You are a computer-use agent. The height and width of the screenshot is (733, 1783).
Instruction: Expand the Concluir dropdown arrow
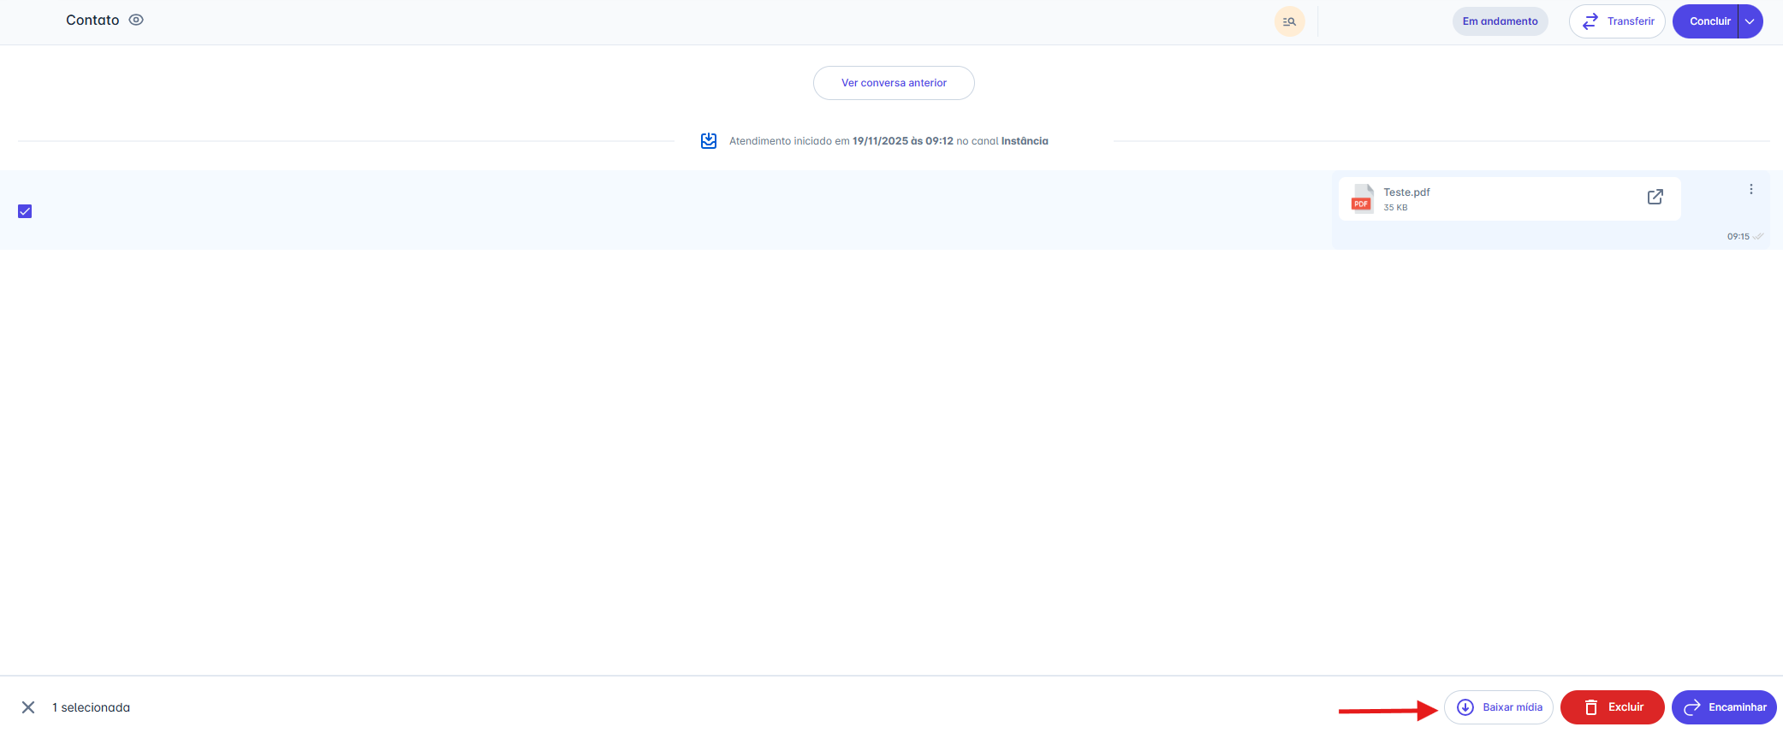point(1750,21)
